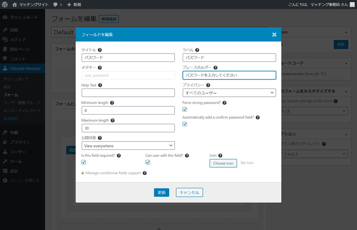Click help icon next to conditional fields support
357x230 pixels.
pos(145,173)
